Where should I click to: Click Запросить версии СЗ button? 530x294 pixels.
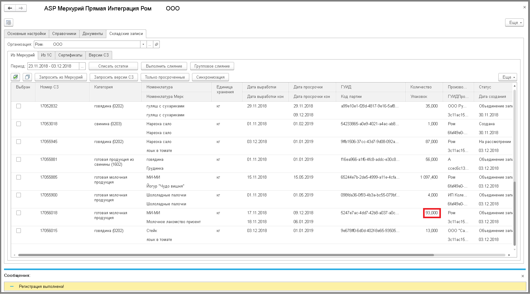tap(114, 77)
